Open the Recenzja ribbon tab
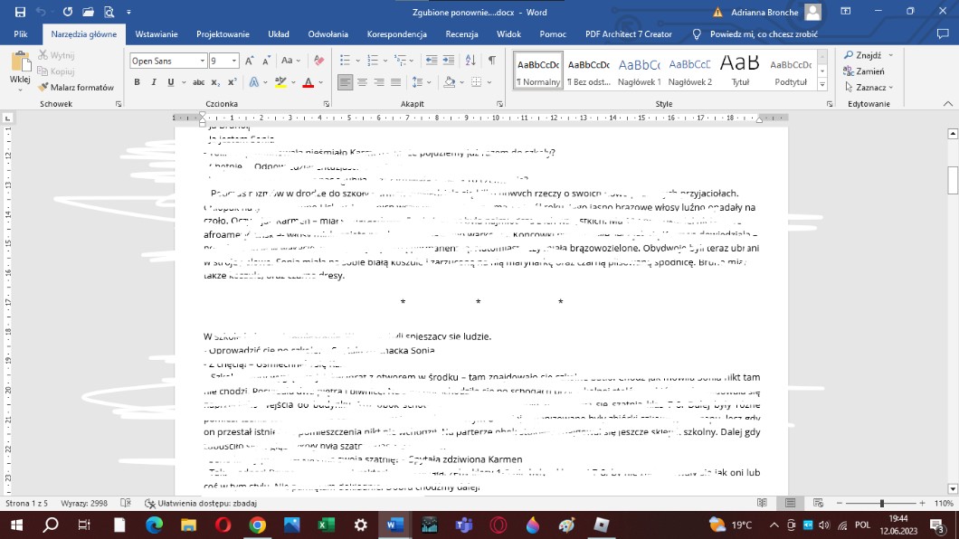959x539 pixels. [461, 34]
